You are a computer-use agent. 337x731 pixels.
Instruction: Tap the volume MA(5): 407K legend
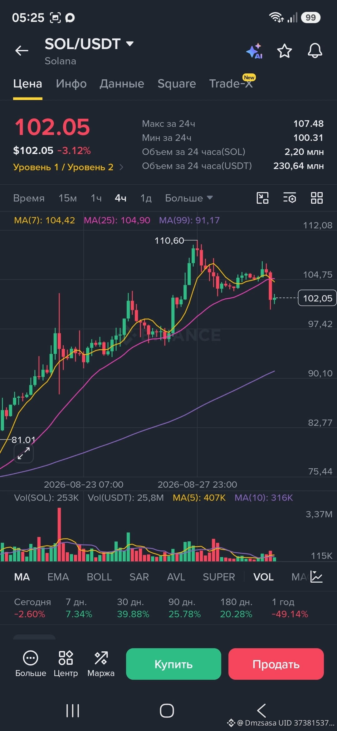coord(199,498)
